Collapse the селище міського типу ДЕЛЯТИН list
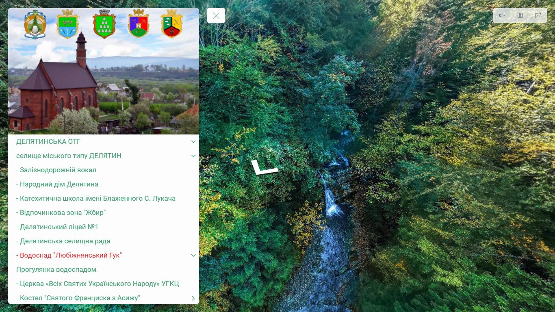 pyautogui.click(x=193, y=156)
